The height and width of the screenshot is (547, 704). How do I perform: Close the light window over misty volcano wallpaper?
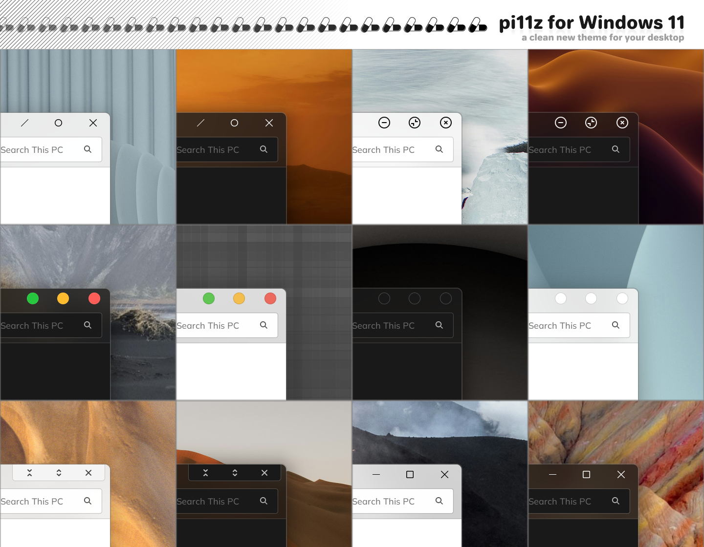(445, 475)
